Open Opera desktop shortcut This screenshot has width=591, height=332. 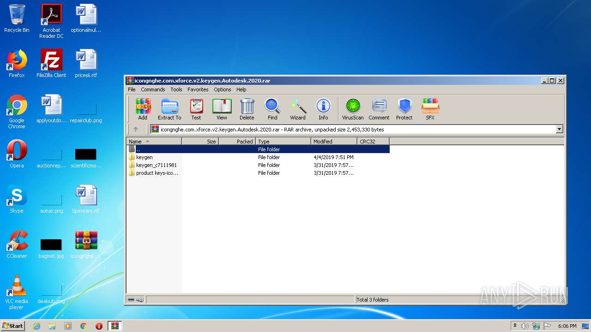pos(17,154)
